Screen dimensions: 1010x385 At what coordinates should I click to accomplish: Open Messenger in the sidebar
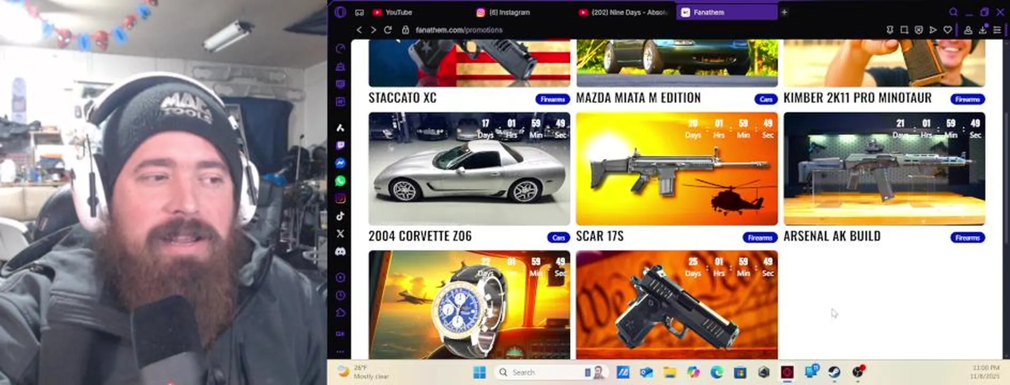340,163
